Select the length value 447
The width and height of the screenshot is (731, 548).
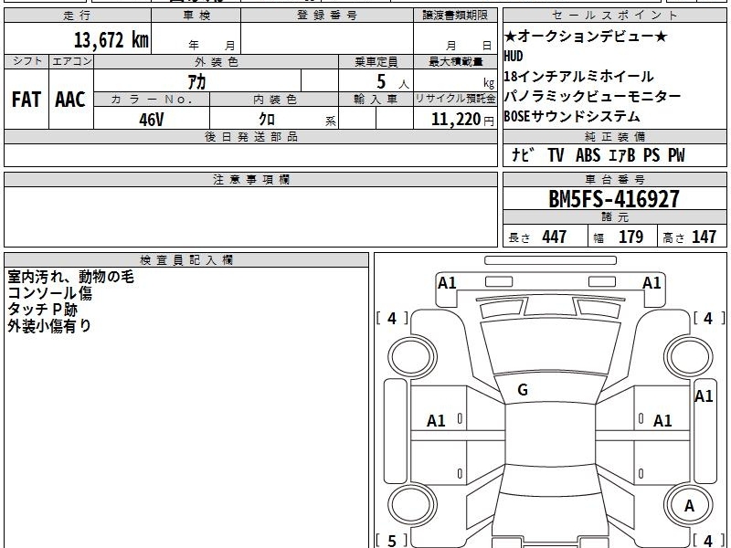pos(555,237)
